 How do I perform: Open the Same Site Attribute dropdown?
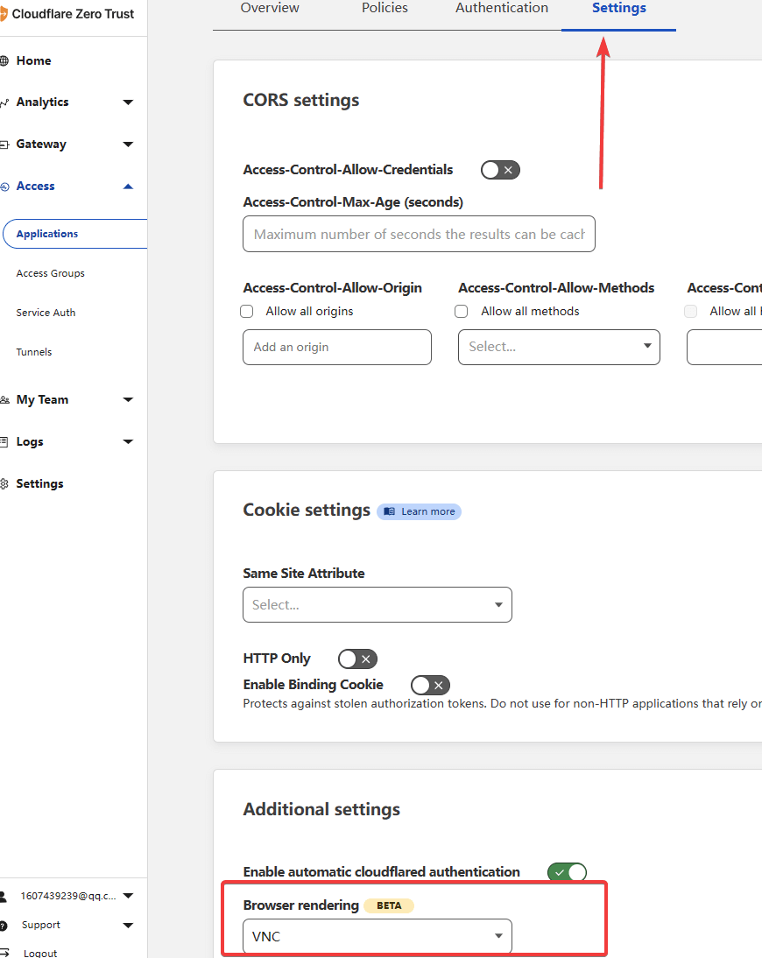[377, 605]
